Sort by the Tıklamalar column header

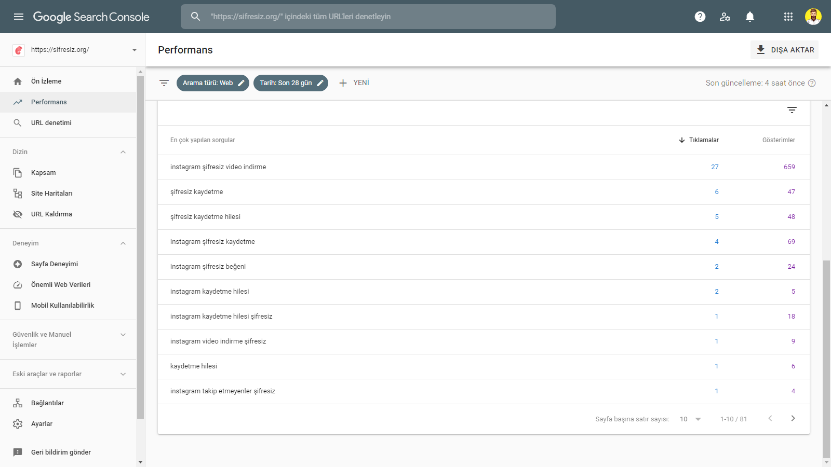699,140
